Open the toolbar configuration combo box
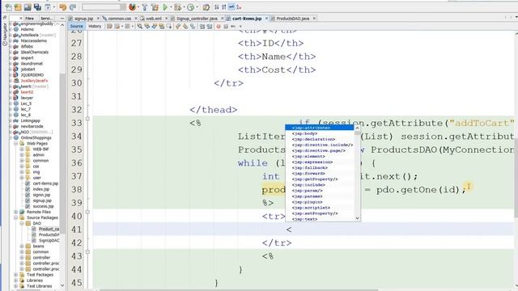Image resolution: width=518 pixels, height=291 pixels. pos(104,7)
